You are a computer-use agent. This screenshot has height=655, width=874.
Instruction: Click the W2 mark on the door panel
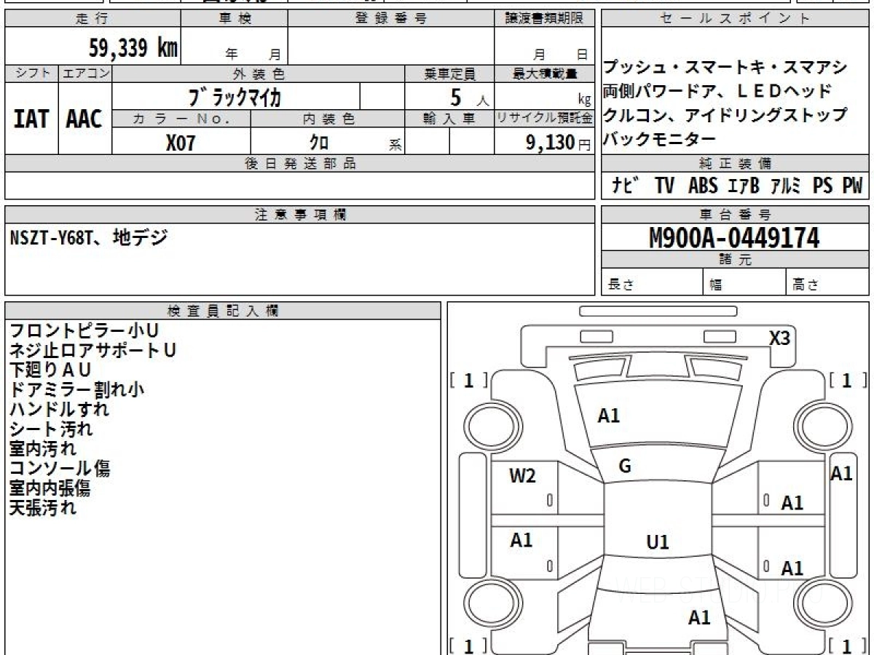[522, 476]
